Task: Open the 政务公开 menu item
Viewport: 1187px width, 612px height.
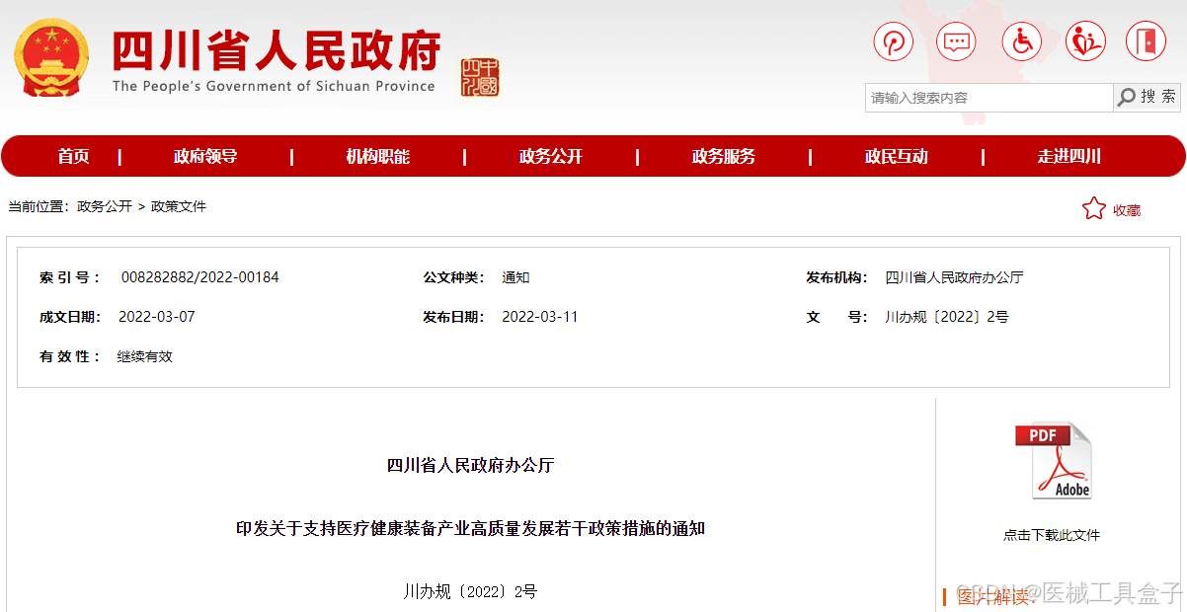Action: click(x=551, y=156)
